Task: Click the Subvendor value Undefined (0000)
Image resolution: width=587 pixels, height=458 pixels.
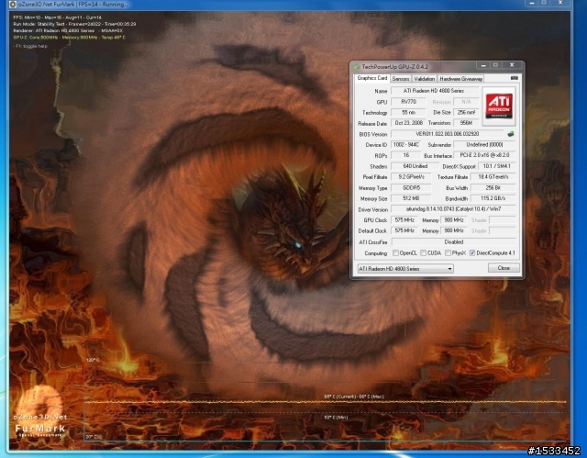Action: point(484,144)
